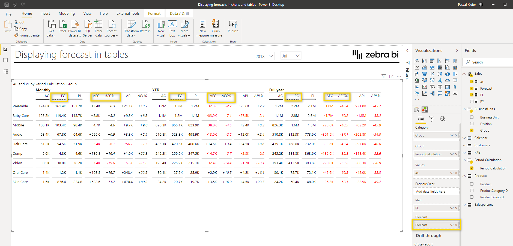
Task: Select the treemap visualization icon
Action: [455, 74]
